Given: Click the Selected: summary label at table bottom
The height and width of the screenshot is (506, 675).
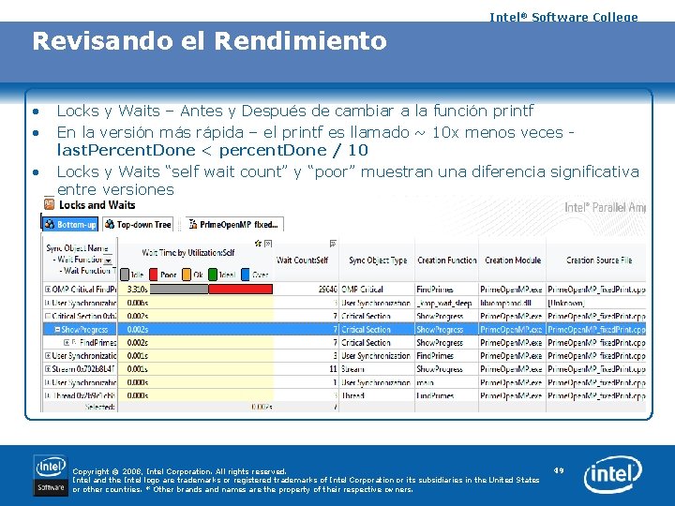Looking at the screenshot, I should pyautogui.click(x=100, y=407).
